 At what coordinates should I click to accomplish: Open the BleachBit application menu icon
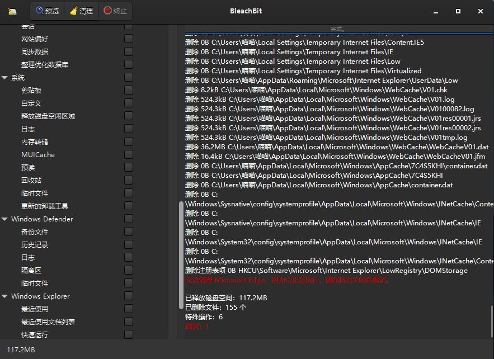click(x=12, y=11)
